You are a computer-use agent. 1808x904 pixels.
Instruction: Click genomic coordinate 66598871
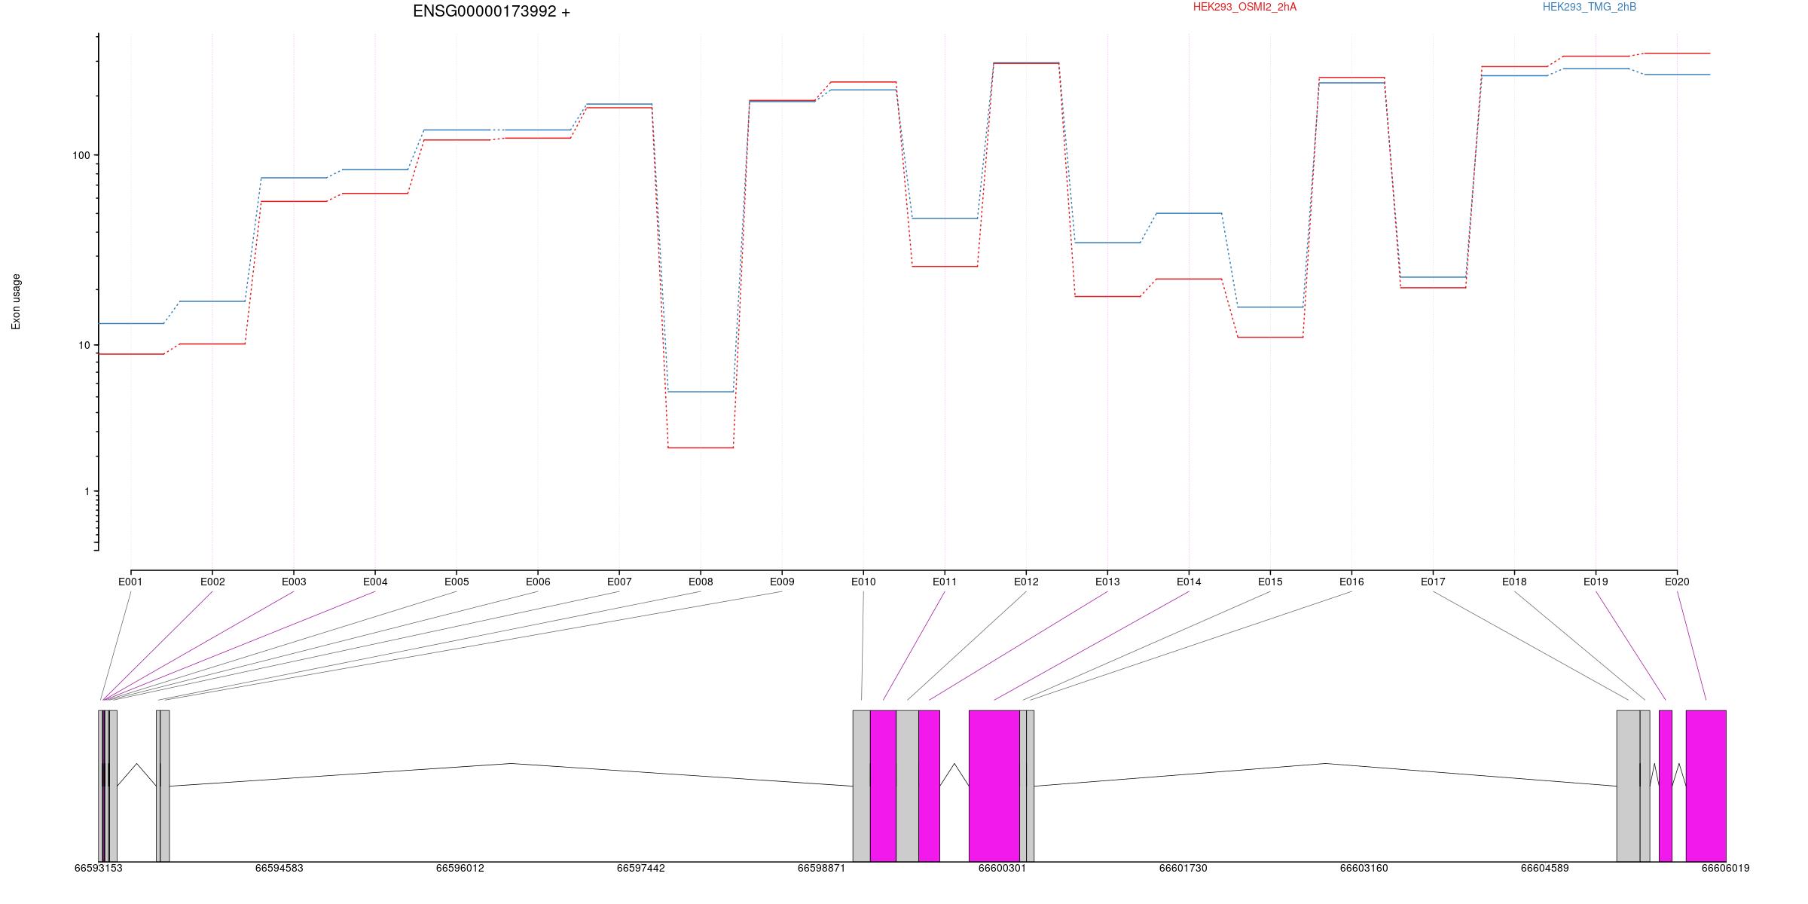(x=821, y=868)
